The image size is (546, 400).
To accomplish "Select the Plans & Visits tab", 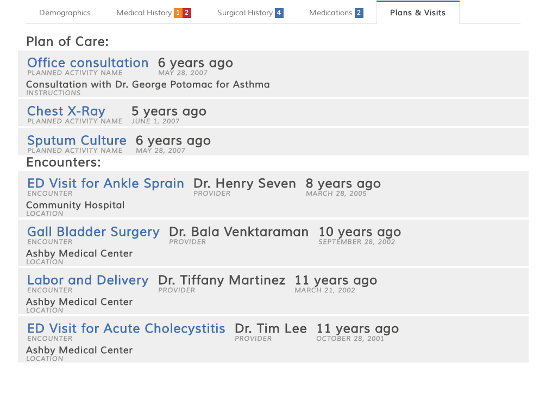I will [417, 13].
